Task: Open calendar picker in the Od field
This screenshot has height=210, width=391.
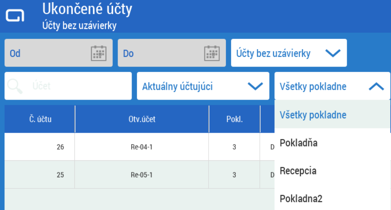Action: tap(98, 53)
